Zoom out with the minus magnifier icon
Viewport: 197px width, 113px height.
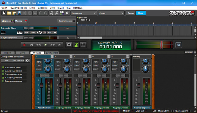(57, 13)
